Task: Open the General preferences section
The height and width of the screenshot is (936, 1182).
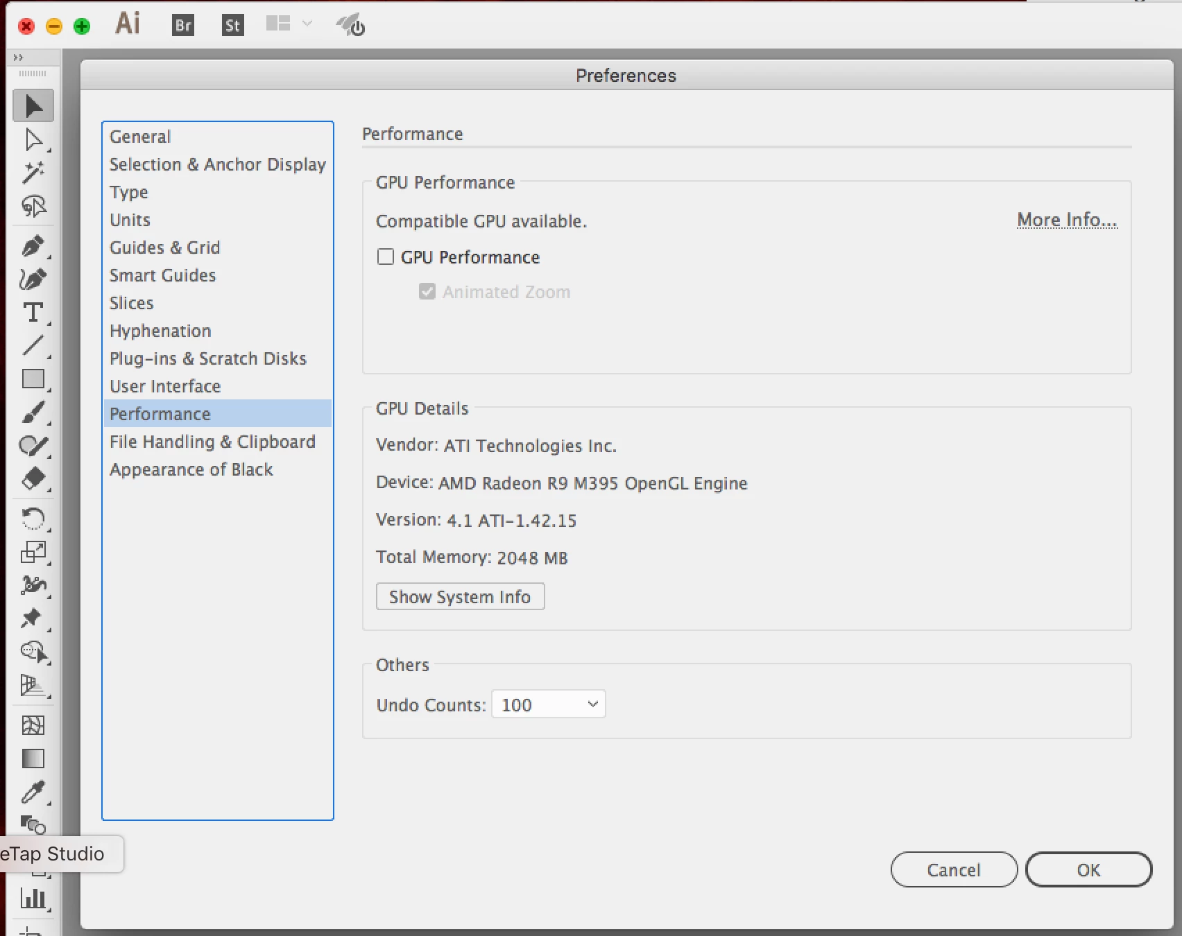Action: (x=218, y=137)
